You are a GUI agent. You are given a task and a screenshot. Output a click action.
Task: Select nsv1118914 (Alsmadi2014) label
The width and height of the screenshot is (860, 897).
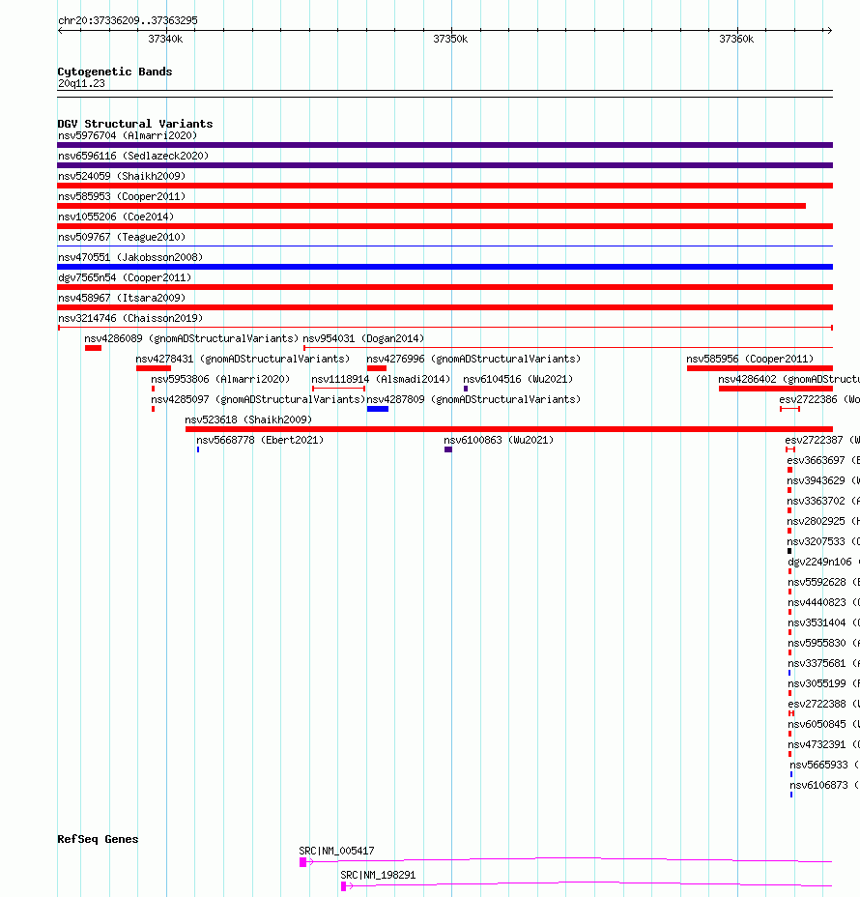[381, 379]
